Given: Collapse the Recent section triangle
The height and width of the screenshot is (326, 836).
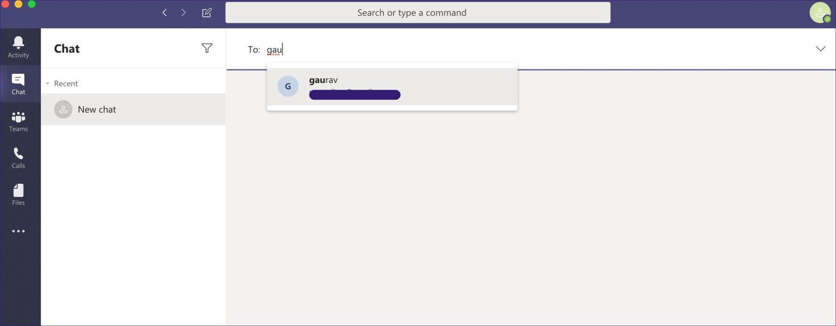Looking at the screenshot, I should coord(47,83).
